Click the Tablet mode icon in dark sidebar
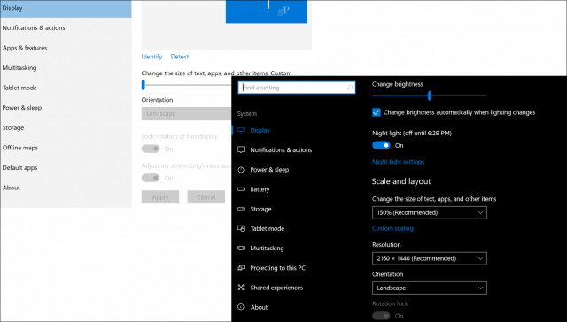 click(x=241, y=228)
